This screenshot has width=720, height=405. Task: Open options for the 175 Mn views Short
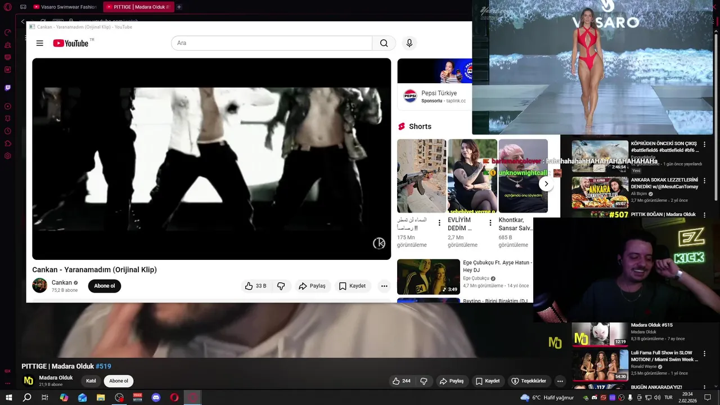[x=439, y=223]
